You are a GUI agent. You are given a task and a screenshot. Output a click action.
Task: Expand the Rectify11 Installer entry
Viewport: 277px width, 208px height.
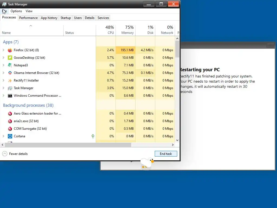click(x=3, y=80)
